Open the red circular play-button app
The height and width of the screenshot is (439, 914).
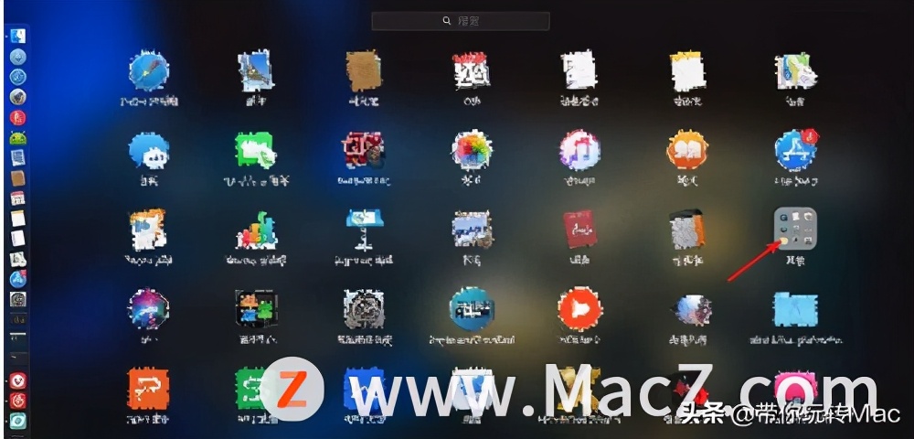(x=579, y=309)
